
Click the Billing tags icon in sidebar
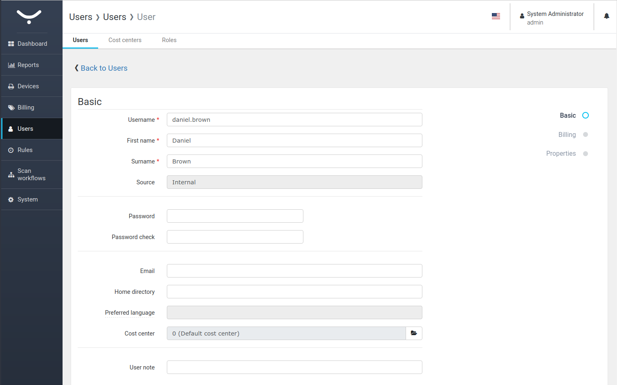point(11,107)
